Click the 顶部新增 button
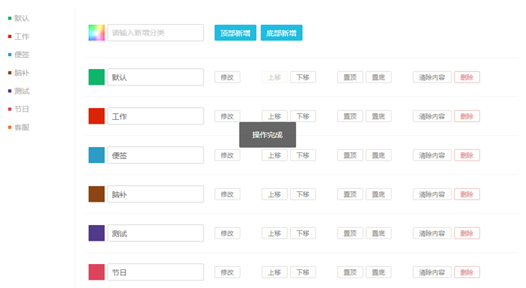Viewport: 526px width, 288px height. (235, 33)
